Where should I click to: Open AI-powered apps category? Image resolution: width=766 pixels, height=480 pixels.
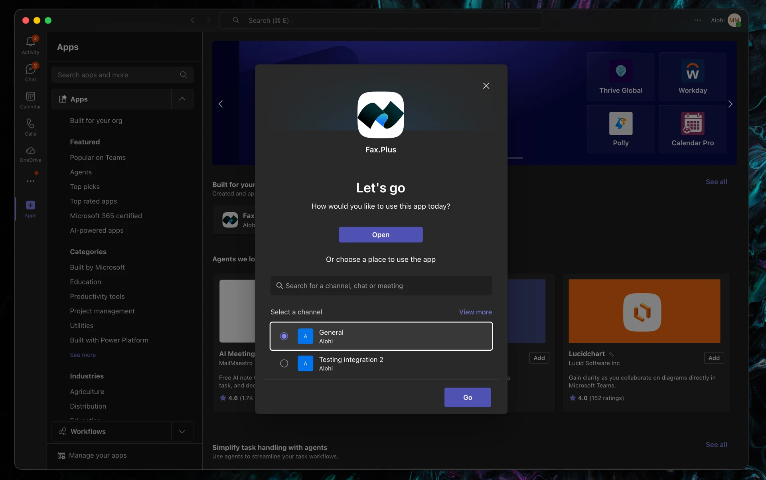click(97, 231)
